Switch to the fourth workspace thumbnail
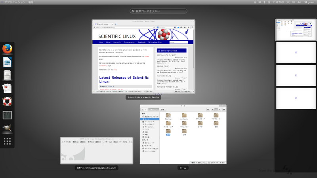The width and height of the screenshot is (317, 178). pyautogui.click(x=296, y=98)
